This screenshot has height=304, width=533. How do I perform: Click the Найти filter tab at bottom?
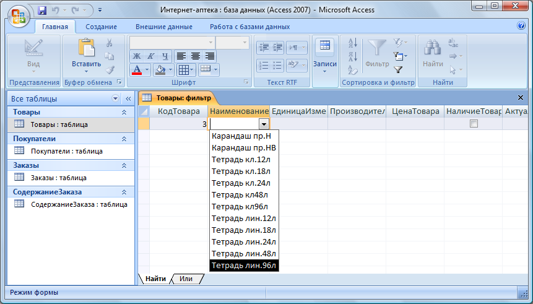click(x=155, y=279)
